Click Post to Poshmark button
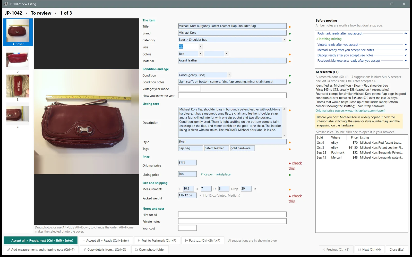 click(157, 241)
